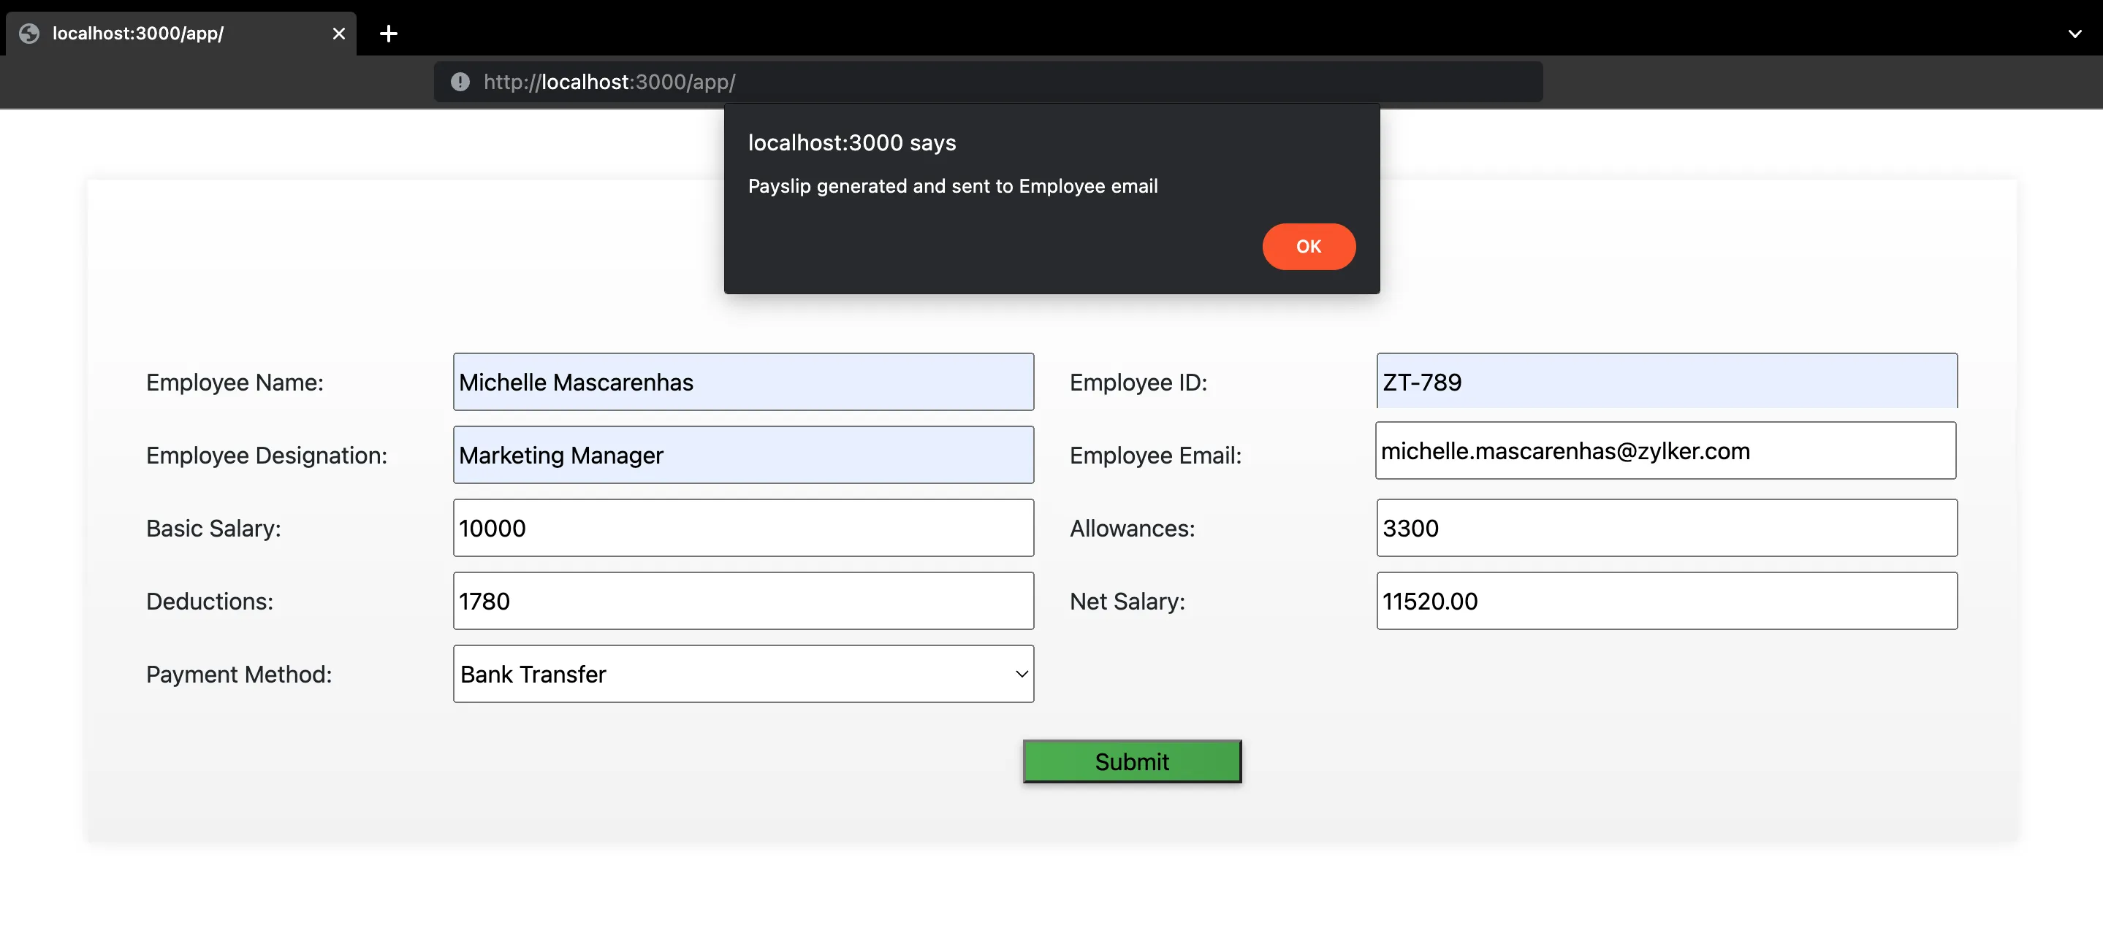Viewport: 2103px width, 933px height.
Task: Open a new tab with plus icon
Action: coord(389,34)
